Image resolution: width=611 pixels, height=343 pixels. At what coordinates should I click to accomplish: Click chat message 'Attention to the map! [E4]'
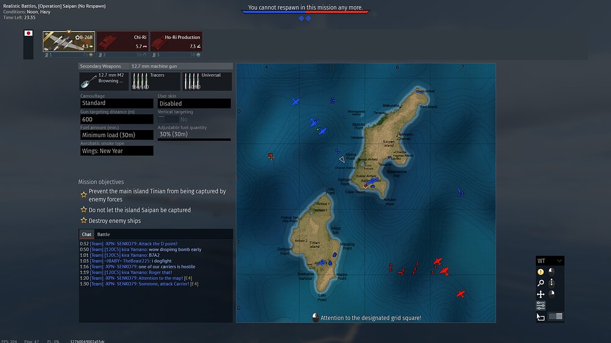(165, 278)
